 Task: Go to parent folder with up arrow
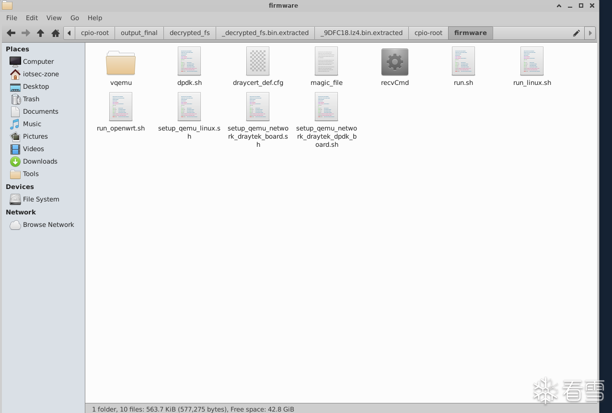click(41, 33)
